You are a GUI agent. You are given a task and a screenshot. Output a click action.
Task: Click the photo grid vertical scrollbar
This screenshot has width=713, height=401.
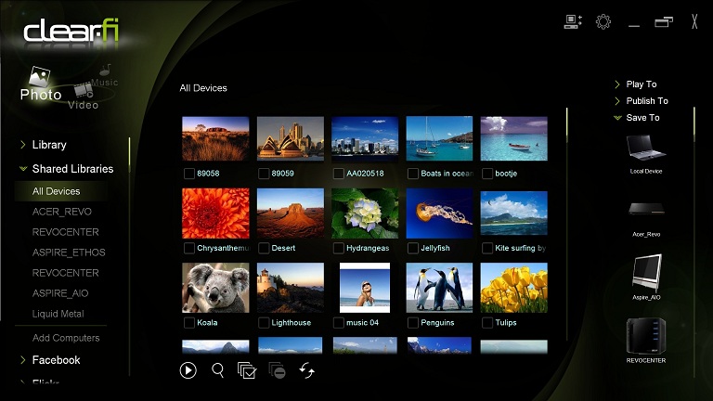(x=566, y=224)
